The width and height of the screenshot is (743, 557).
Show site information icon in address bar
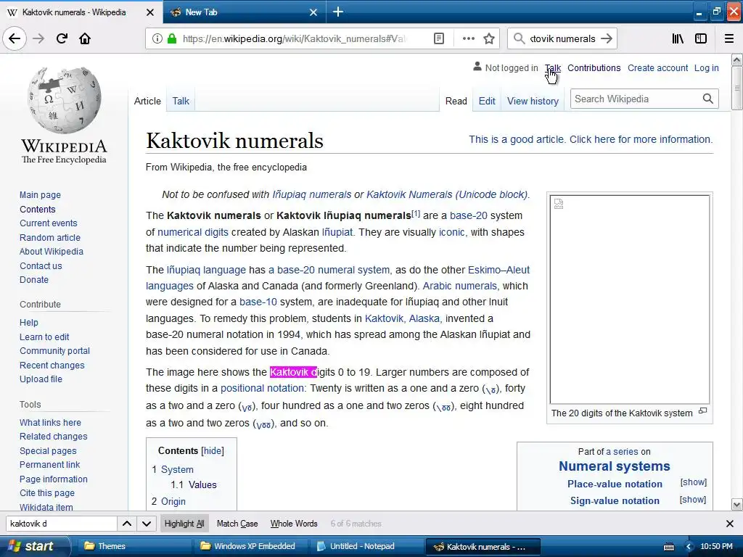pyautogui.click(x=157, y=38)
